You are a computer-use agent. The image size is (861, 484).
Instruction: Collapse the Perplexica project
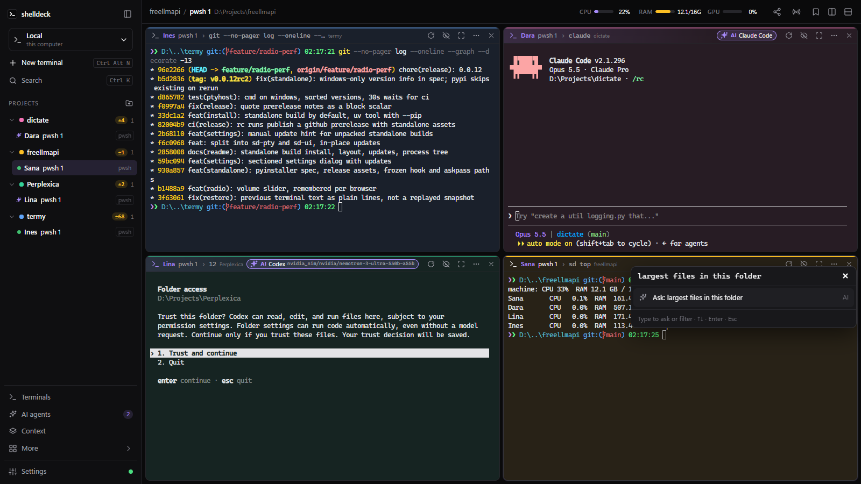coord(12,184)
